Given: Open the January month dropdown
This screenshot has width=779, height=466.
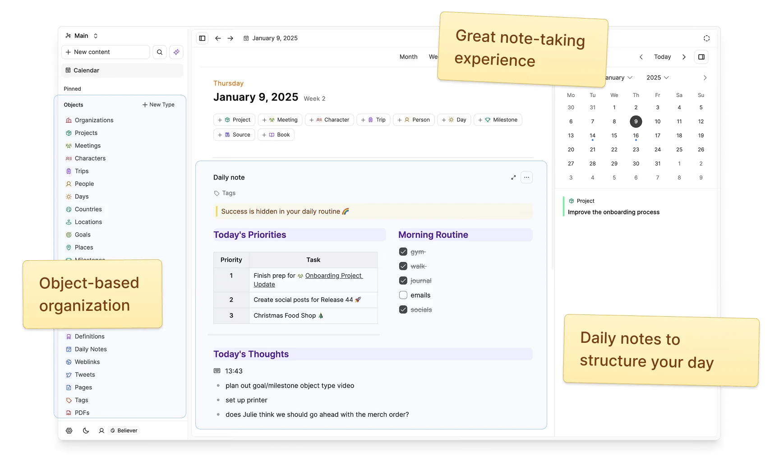Looking at the screenshot, I should click(x=618, y=78).
